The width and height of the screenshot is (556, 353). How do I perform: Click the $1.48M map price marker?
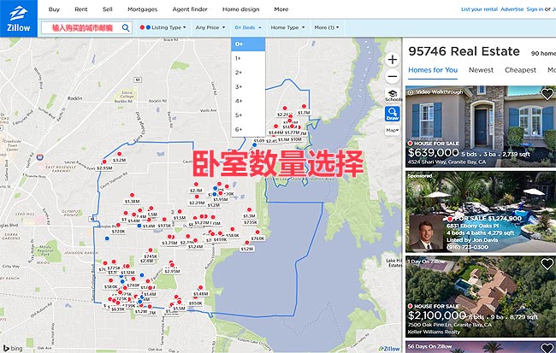point(201,294)
